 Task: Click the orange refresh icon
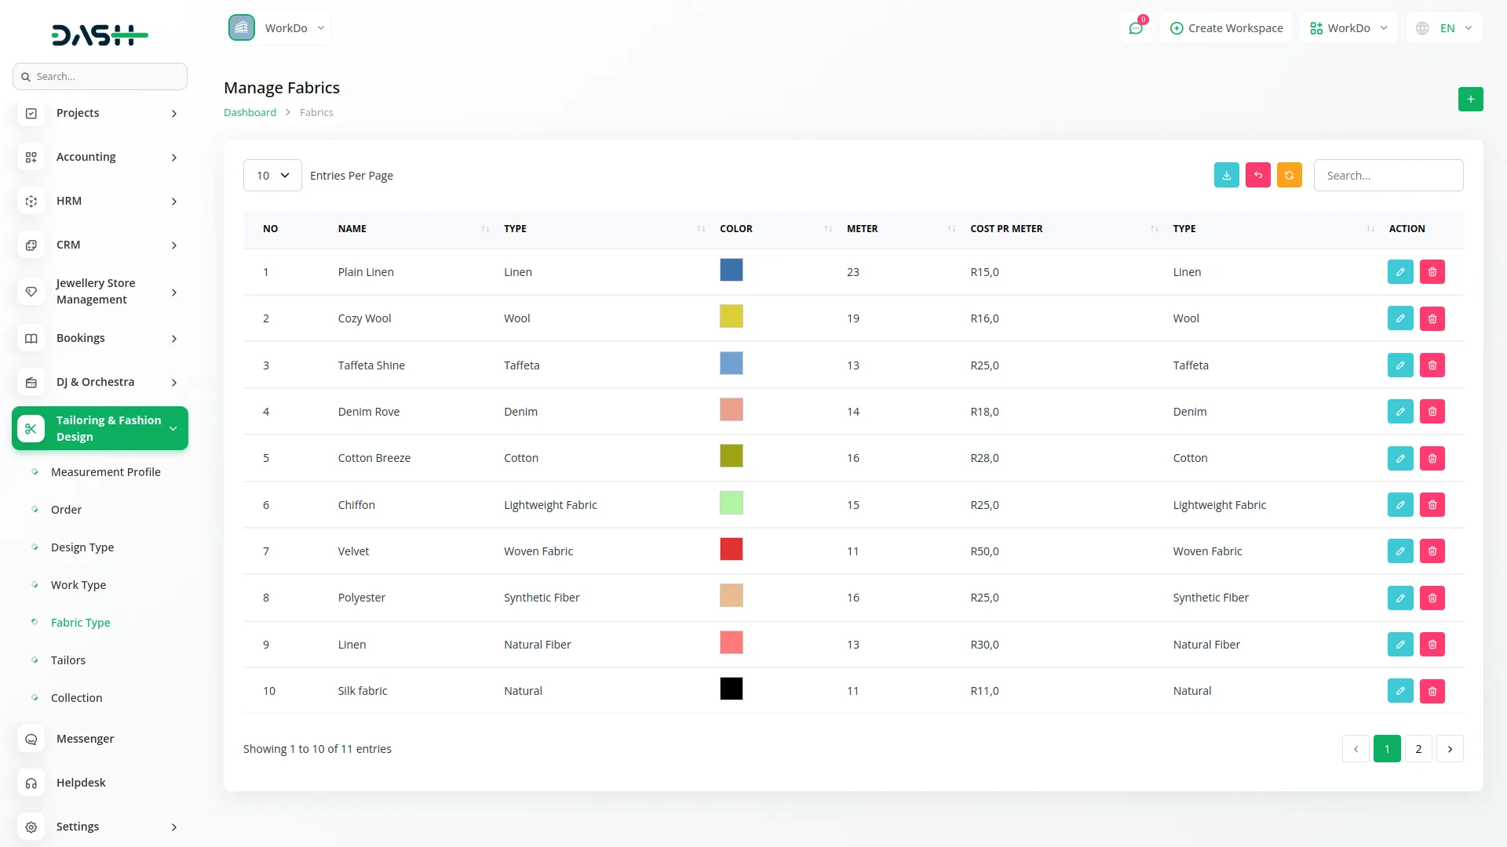[1289, 176]
